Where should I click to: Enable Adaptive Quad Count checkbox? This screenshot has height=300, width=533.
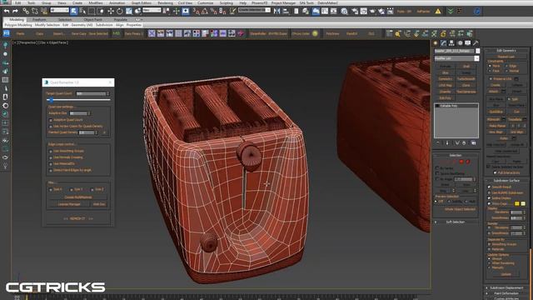[x=51, y=120]
